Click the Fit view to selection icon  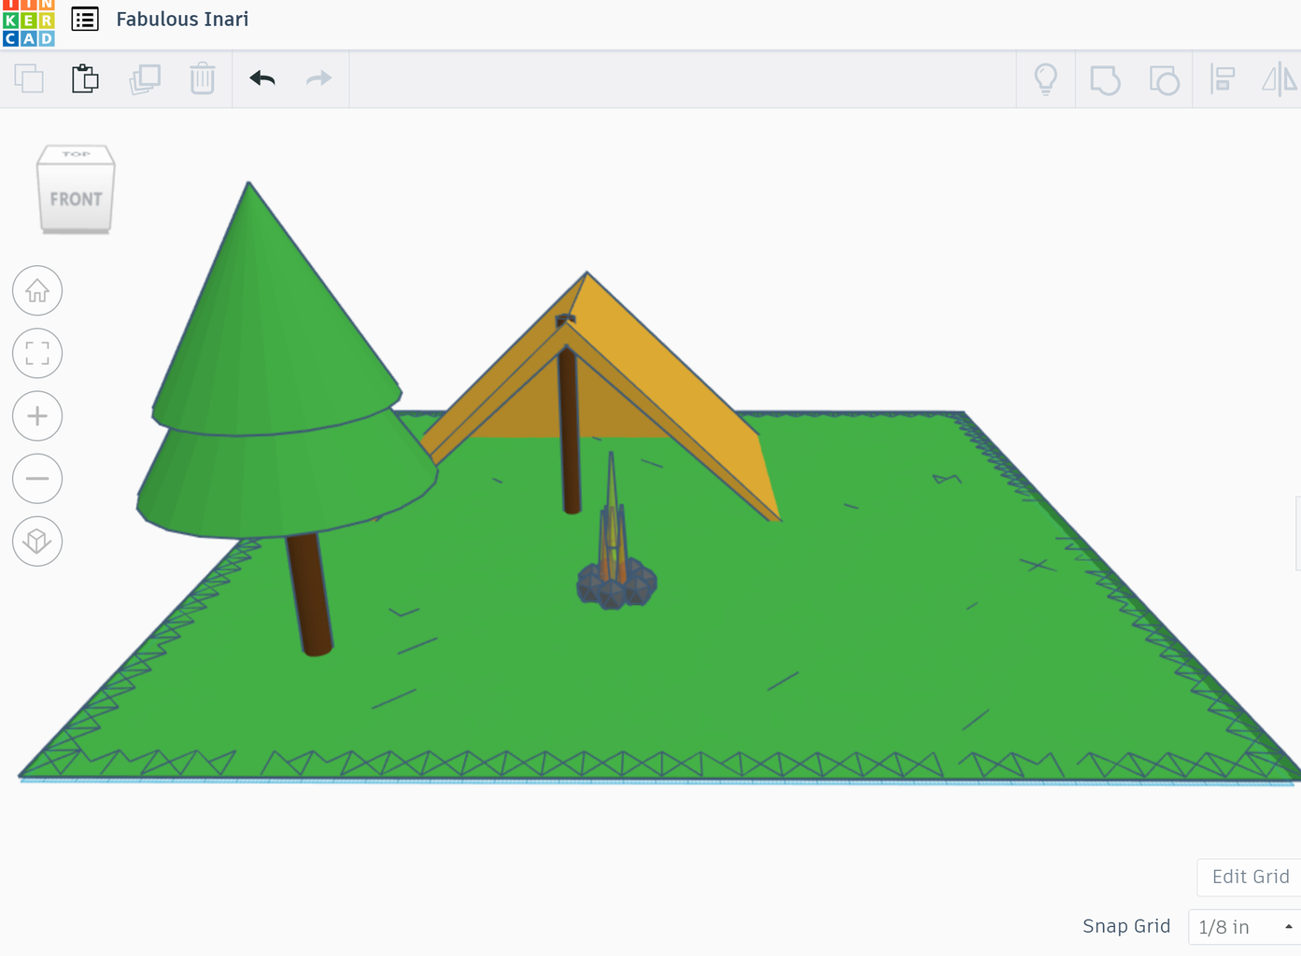pos(36,353)
